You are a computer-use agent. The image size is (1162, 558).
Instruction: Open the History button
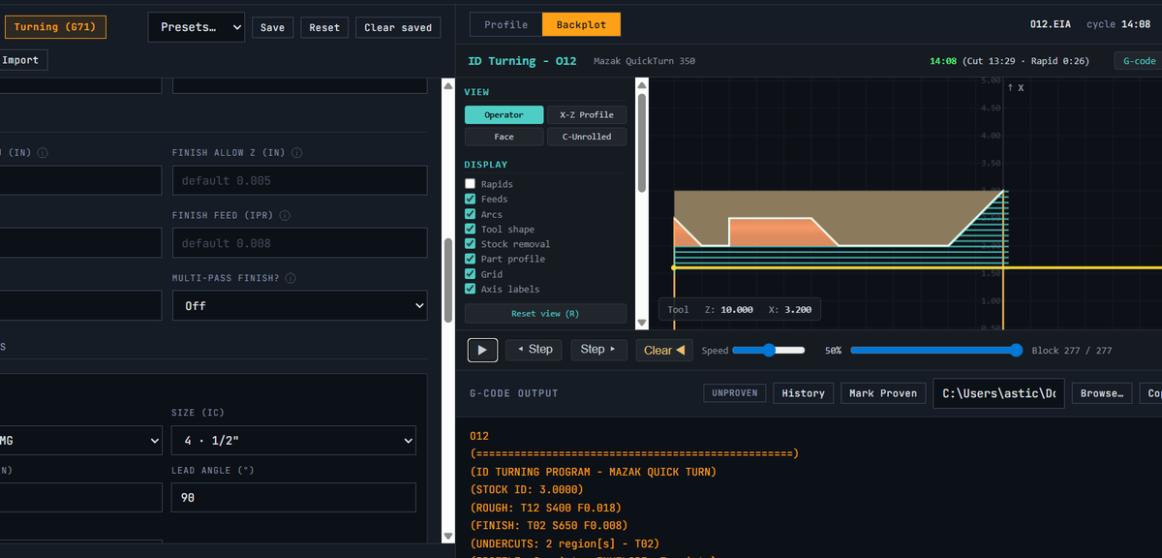tap(803, 393)
